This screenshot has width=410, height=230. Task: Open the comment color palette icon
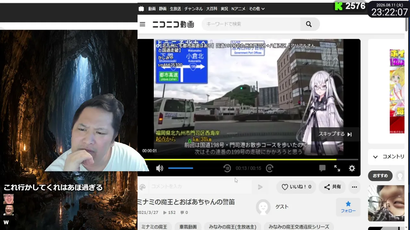pos(143,187)
